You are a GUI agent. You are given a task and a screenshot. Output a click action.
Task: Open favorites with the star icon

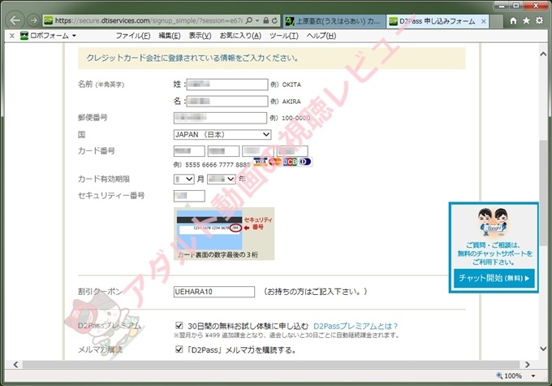(x=526, y=21)
